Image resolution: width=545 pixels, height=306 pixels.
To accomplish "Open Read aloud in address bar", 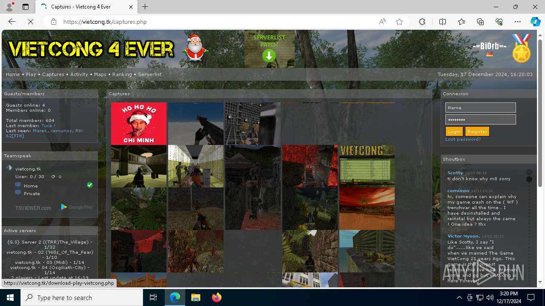I will pos(382,22).
